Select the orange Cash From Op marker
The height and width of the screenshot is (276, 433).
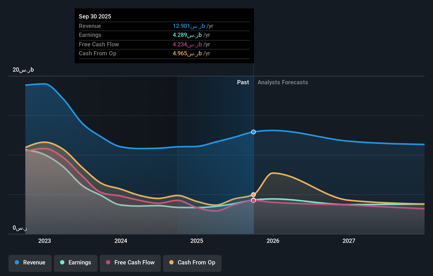pyautogui.click(x=253, y=194)
